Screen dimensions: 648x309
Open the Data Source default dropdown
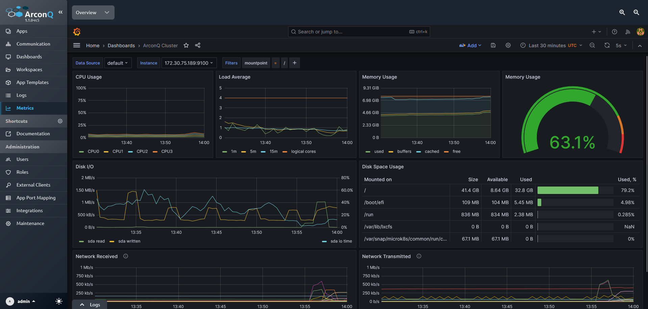pyautogui.click(x=118, y=63)
